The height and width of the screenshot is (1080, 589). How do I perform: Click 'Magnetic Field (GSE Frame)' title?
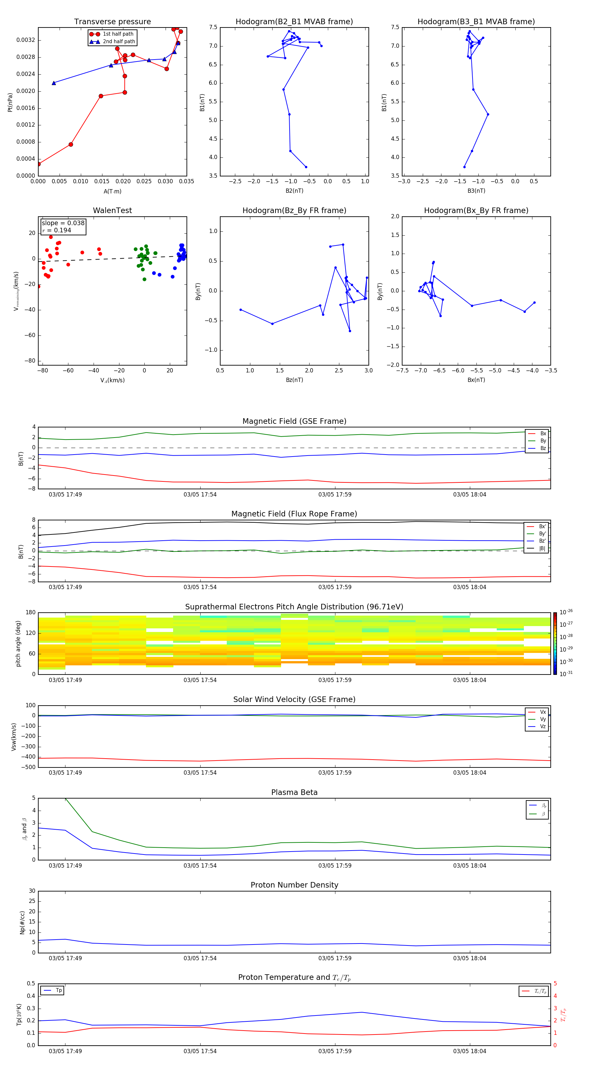click(294, 421)
